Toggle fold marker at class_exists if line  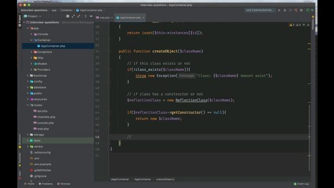(109, 69)
